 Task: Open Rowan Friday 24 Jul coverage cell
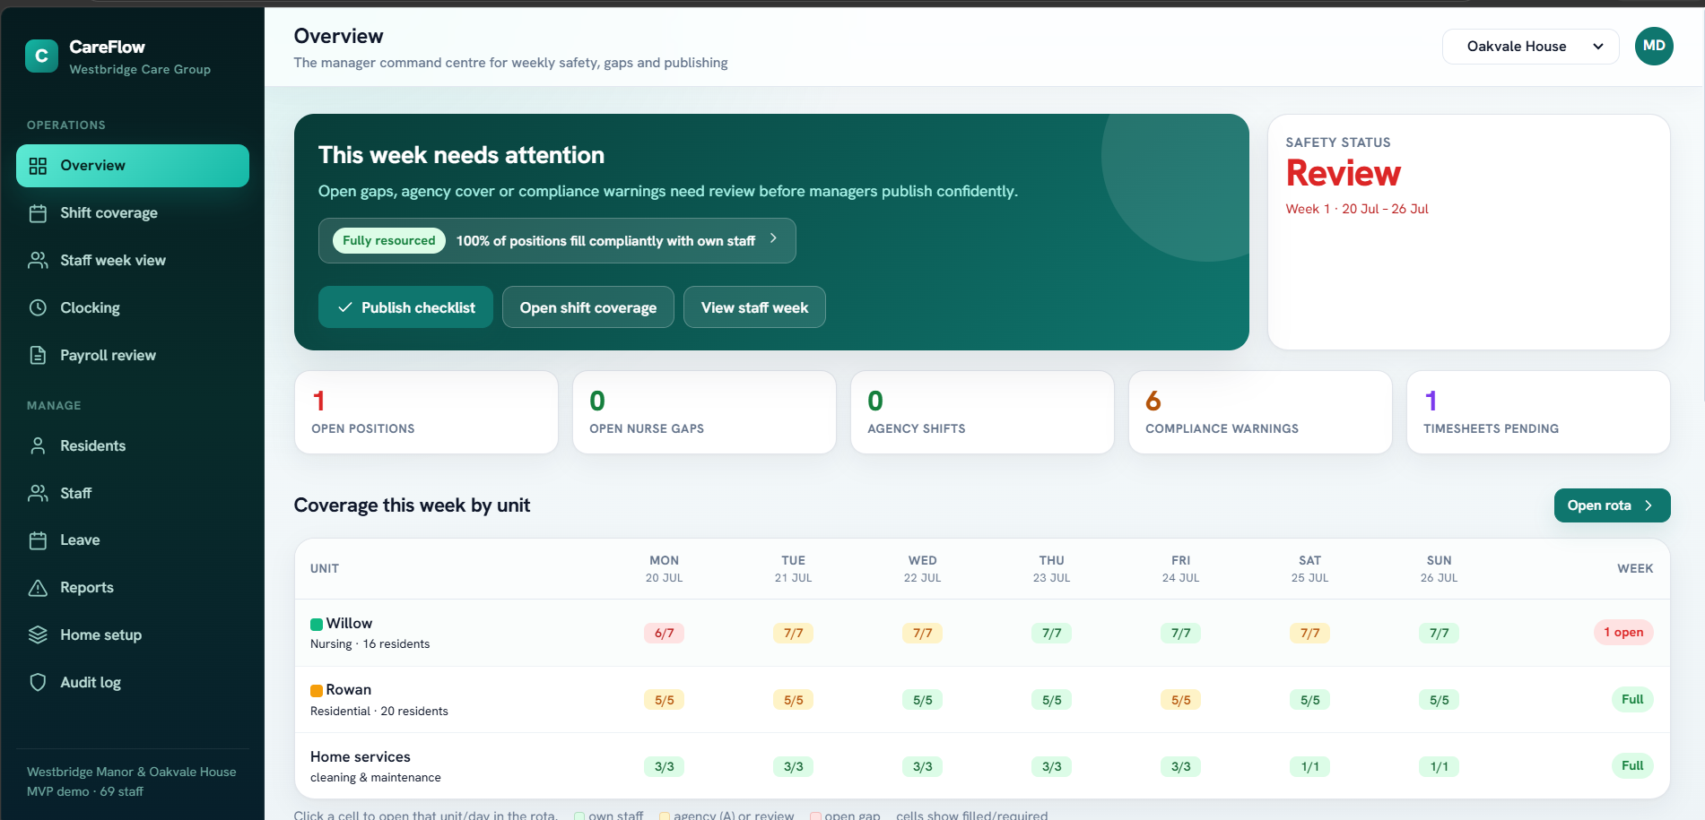(x=1180, y=700)
